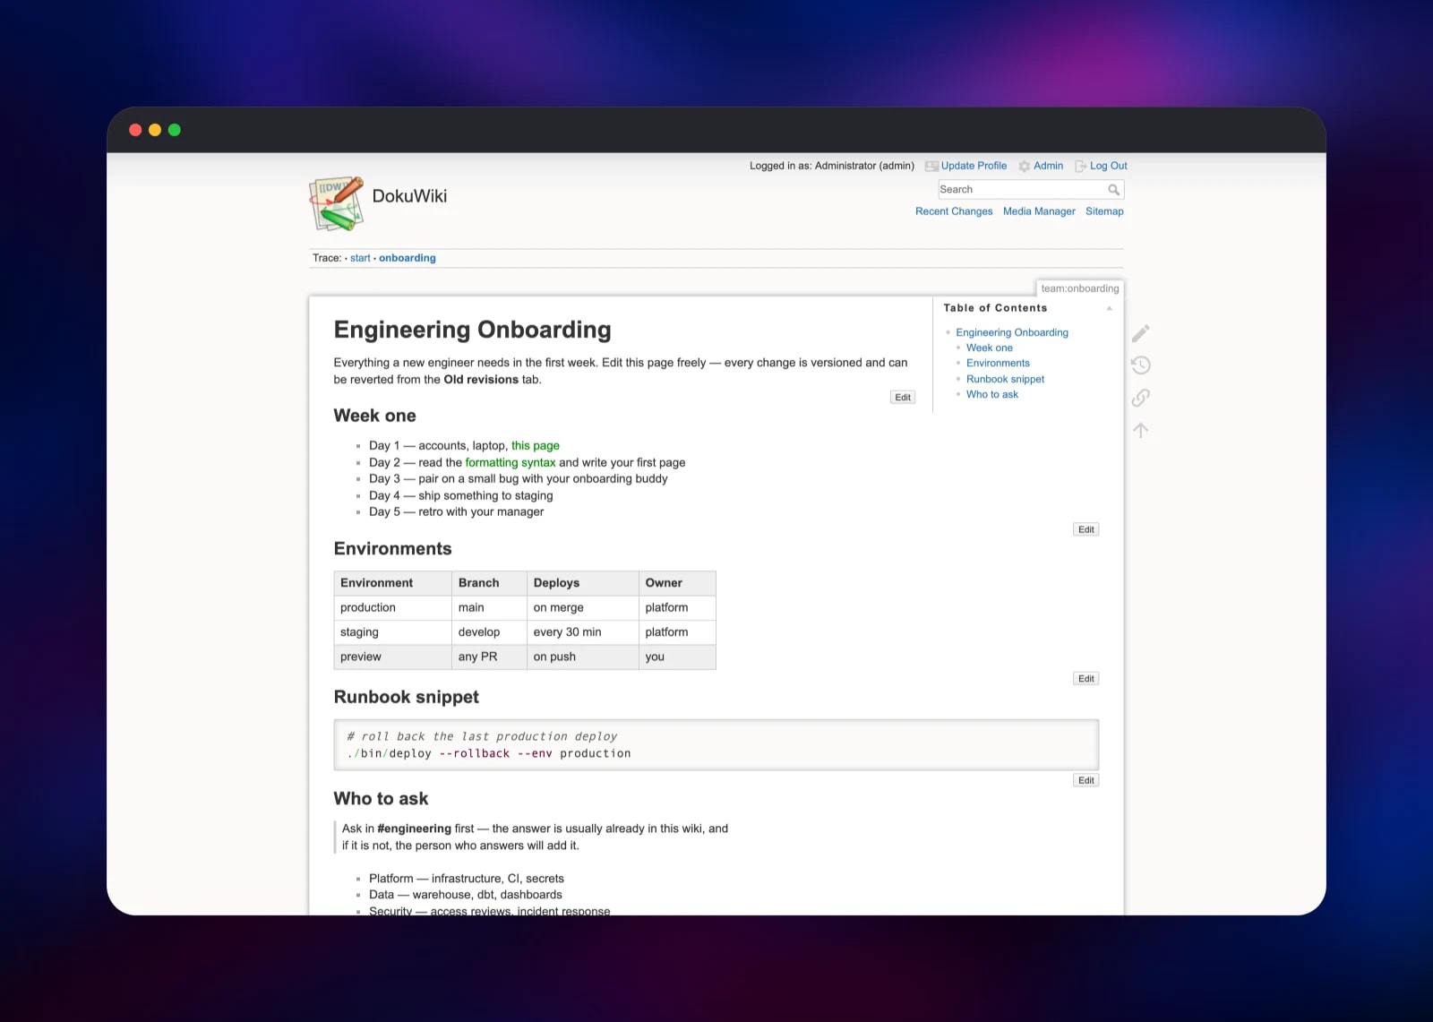Edit the Runbook snippet section
The image size is (1433, 1022).
pyautogui.click(x=1085, y=780)
